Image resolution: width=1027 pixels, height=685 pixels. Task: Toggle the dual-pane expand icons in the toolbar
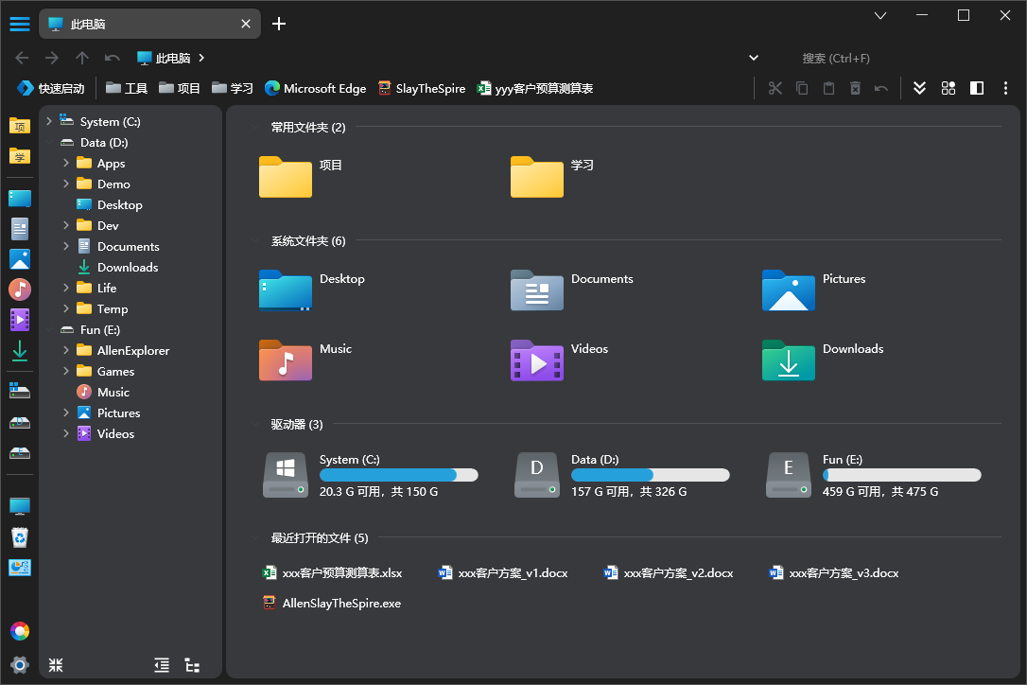pos(919,88)
